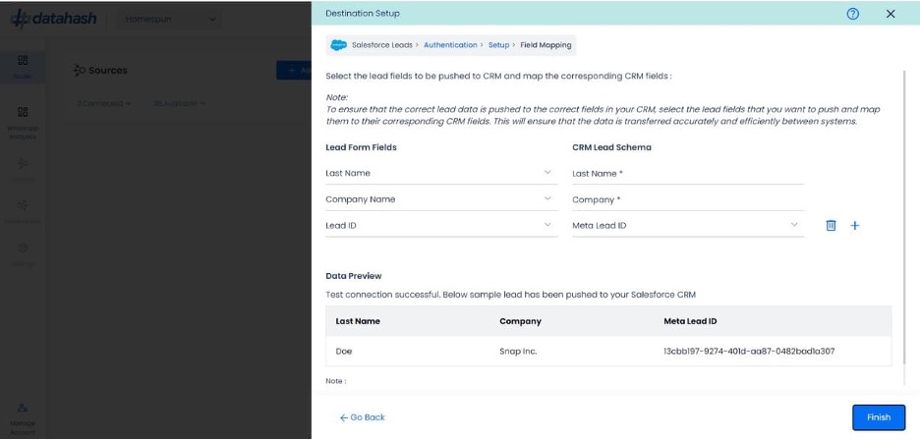Viewport: 920px width, 440px height.
Task: Open Studio in the dimmed sidebar
Action: [x=23, y=67]
